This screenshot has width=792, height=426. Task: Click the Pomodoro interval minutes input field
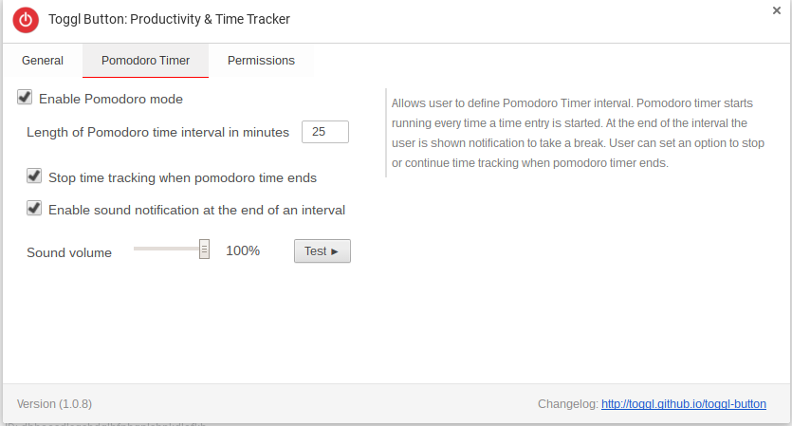click(x=325, y=132)
